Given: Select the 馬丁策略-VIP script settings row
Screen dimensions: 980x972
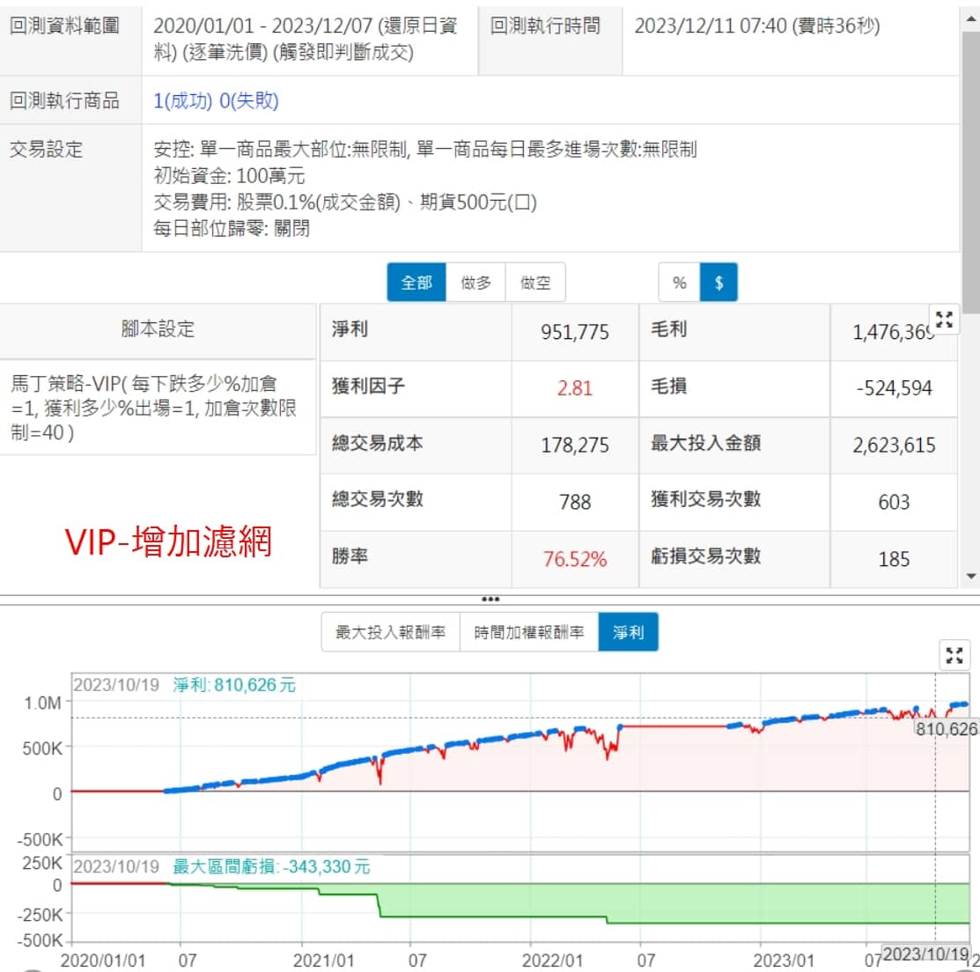Looking at the screenshot, I should tap(154, 408).
